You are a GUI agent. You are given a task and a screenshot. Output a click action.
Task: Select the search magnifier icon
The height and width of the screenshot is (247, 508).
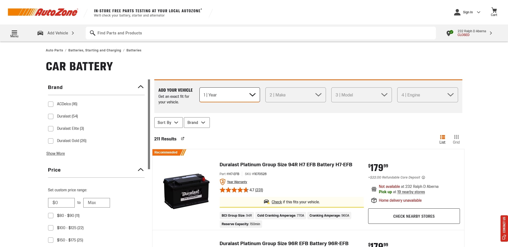tap(92, 33)
